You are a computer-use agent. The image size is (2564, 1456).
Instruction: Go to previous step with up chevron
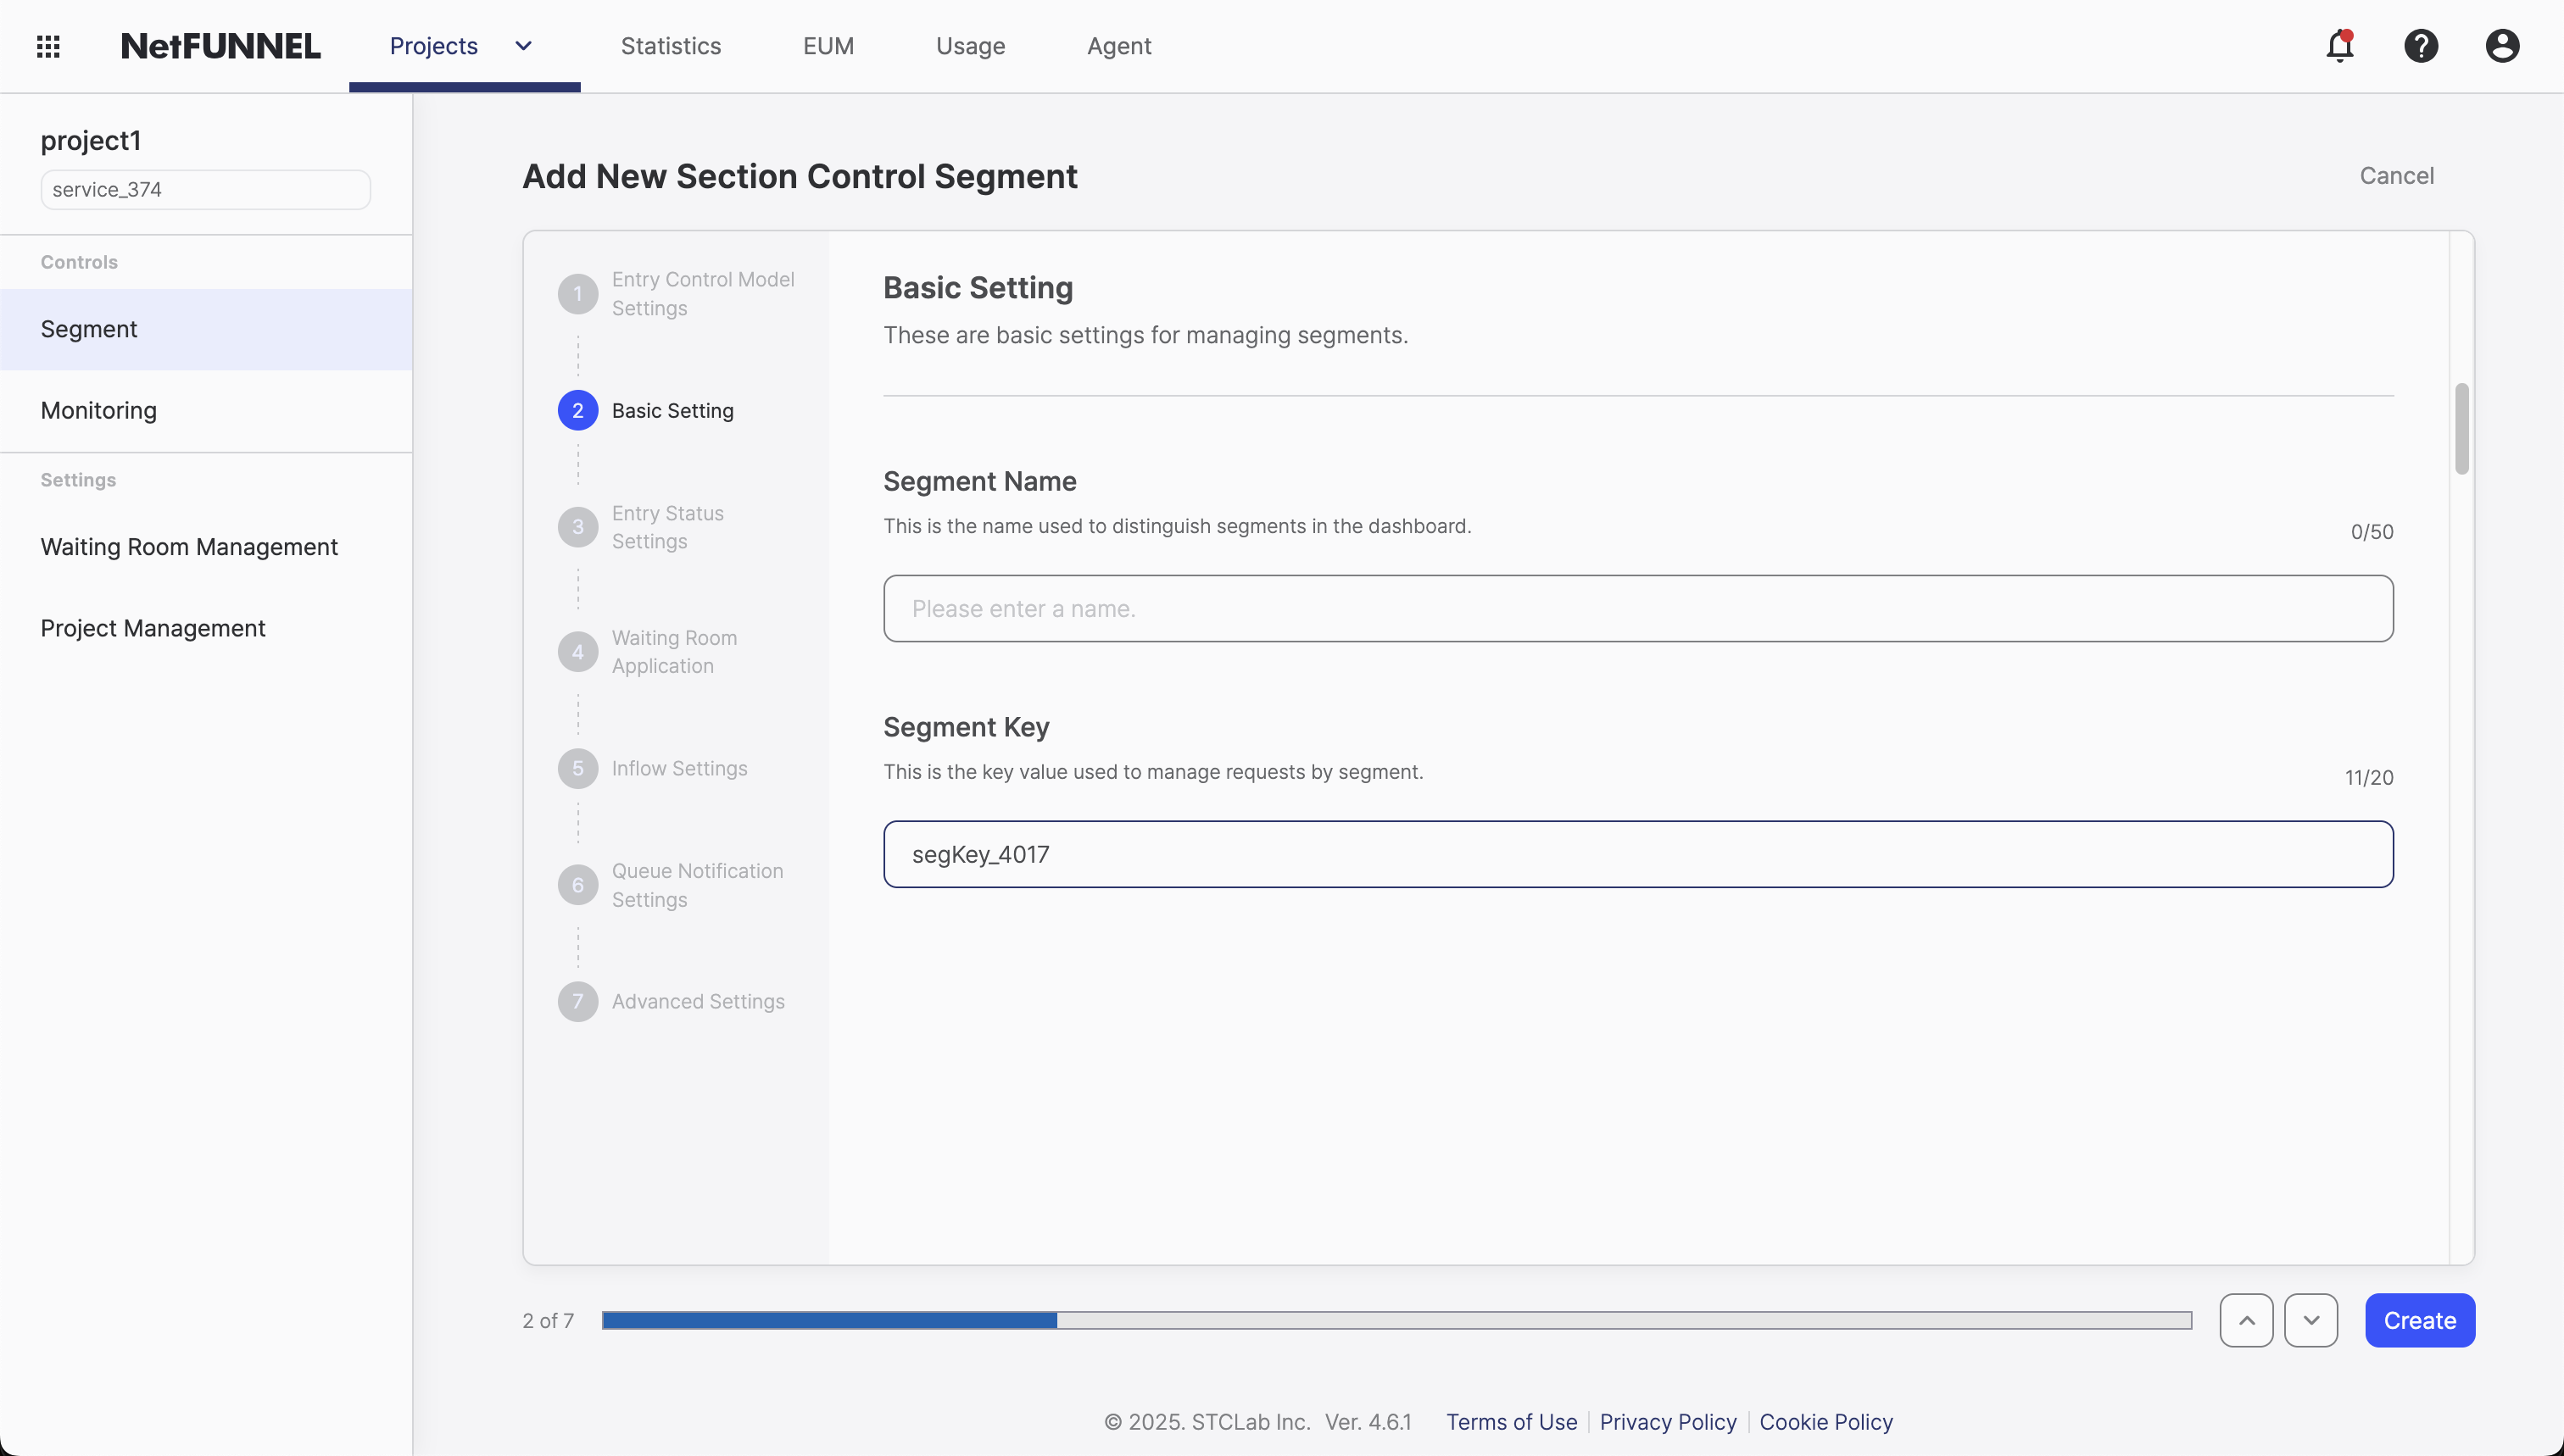point(2246,1320)
